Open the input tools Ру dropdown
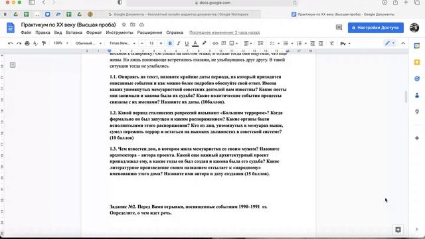This screenshot has width=425, height=239. [x=345, y=43]
